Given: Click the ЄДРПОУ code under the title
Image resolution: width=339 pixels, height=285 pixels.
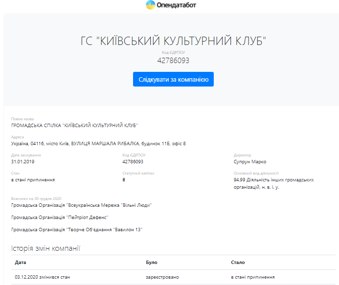Looking at the screenshot, I should 173,61.
